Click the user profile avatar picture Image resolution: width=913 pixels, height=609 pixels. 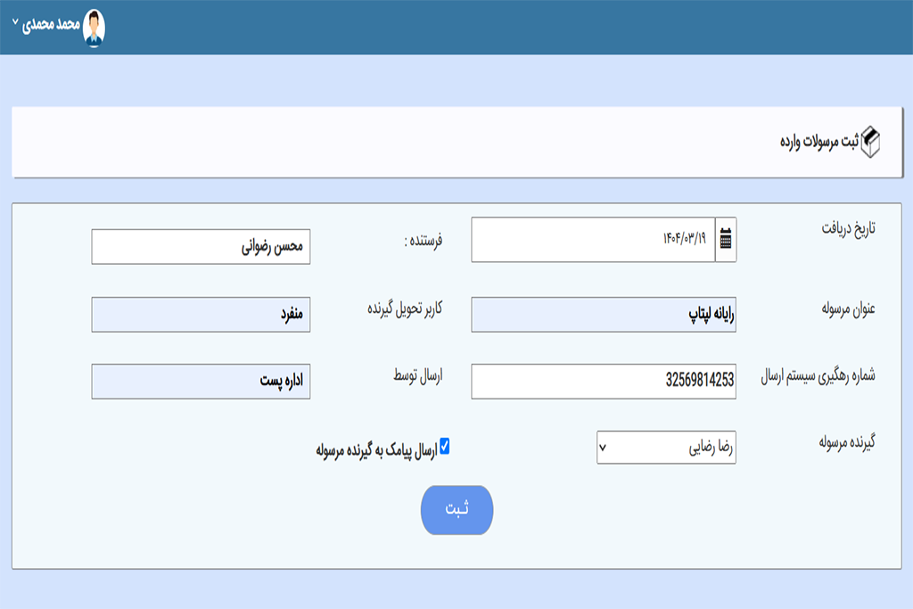93,28
